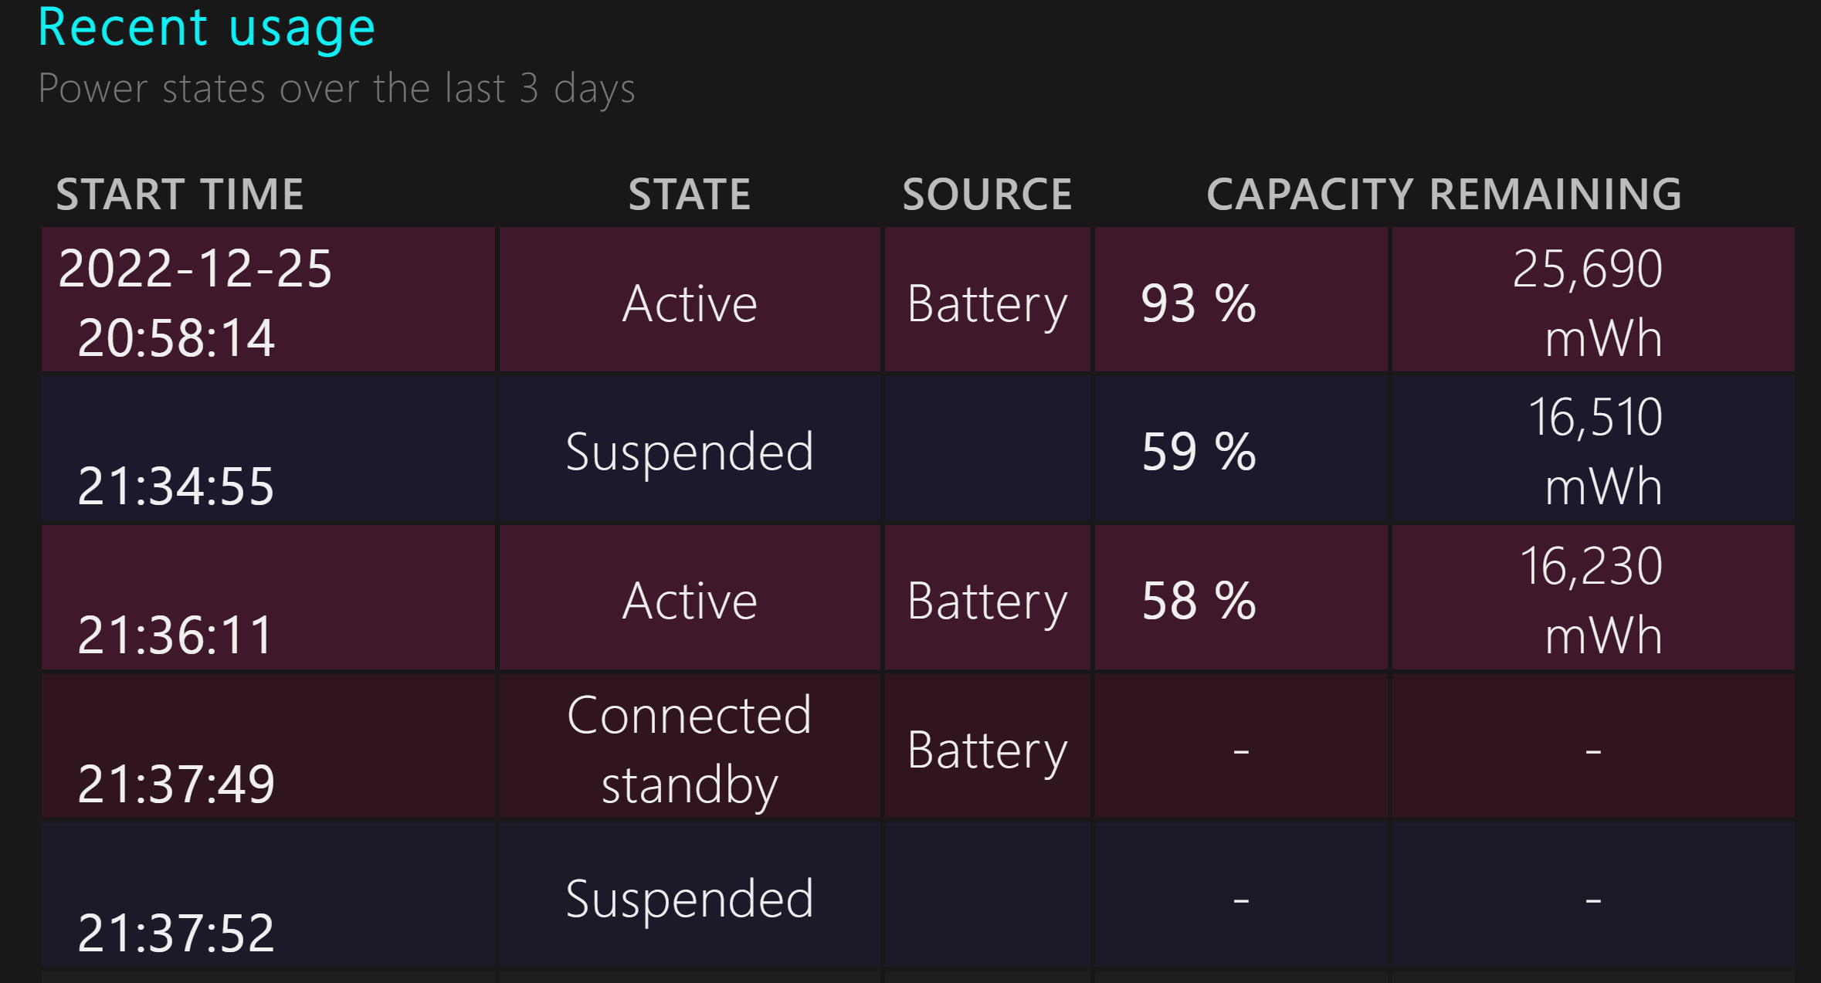The width and height of the screenshot is (1821, 983).
Task: Click the CAPACITY REMAINING column header
Action: 1444,194
